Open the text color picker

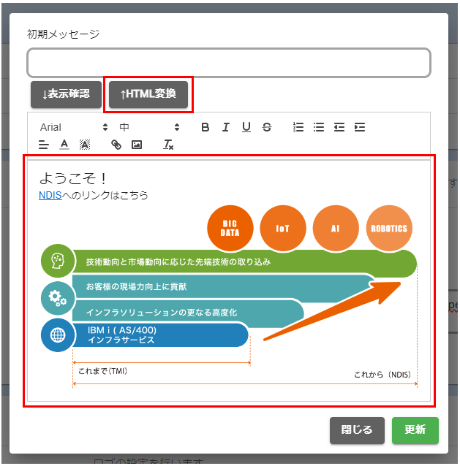[x=64, y=145]
